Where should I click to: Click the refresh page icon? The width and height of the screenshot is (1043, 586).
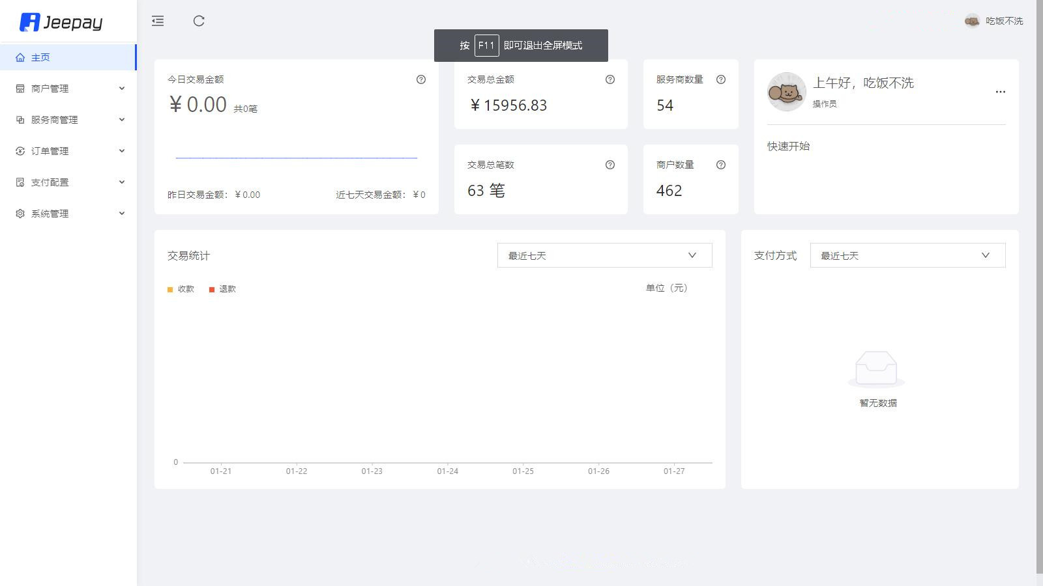click(x=199, y=21)
